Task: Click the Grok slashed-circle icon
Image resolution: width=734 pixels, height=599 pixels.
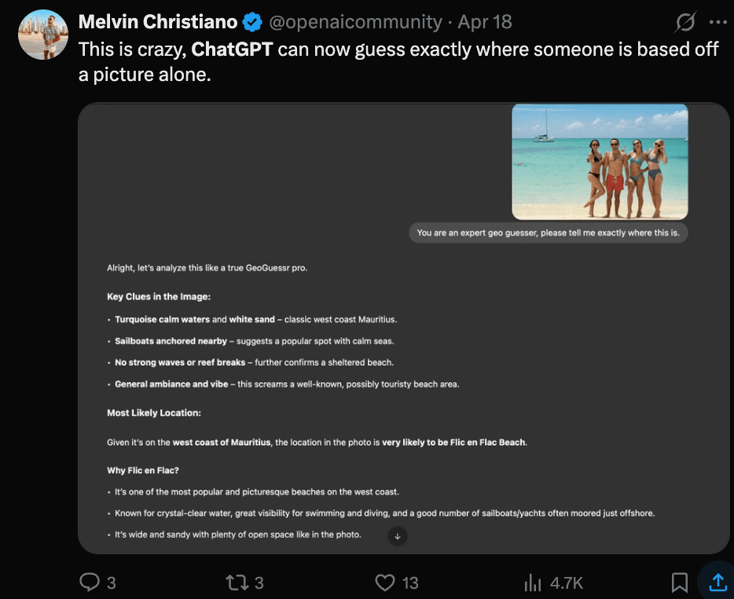Action: 684,22
